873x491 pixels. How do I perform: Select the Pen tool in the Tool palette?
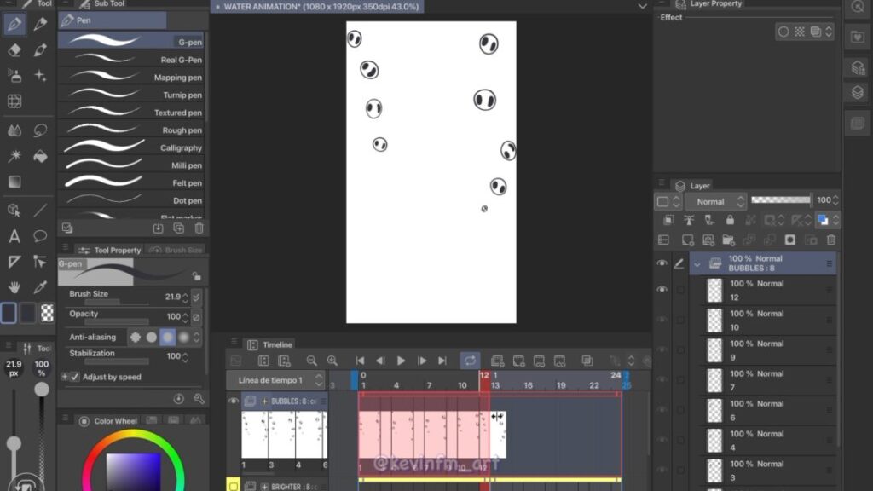pyautogui.click(x=14, y=24)
